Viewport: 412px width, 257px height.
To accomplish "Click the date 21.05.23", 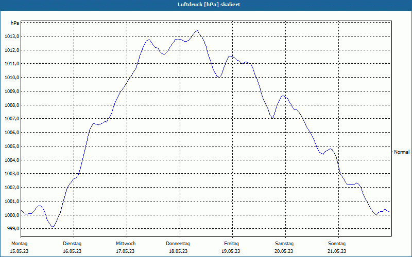I will [337, 251].
